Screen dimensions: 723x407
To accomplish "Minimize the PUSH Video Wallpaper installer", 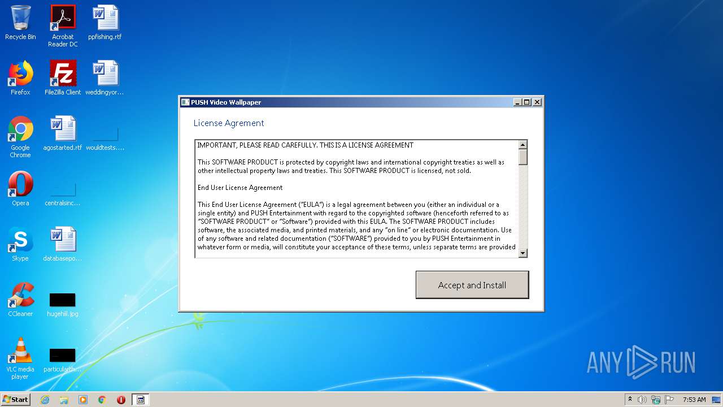I will click(517, 102).
